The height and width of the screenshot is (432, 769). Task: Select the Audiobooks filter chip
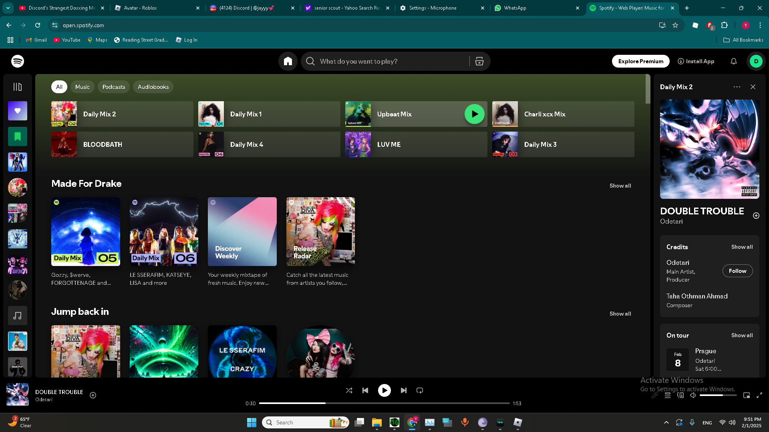pyautogui.click(x=153, y=87)
